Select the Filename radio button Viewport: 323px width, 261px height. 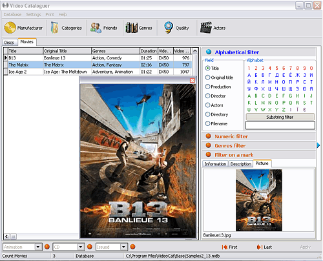207,123
